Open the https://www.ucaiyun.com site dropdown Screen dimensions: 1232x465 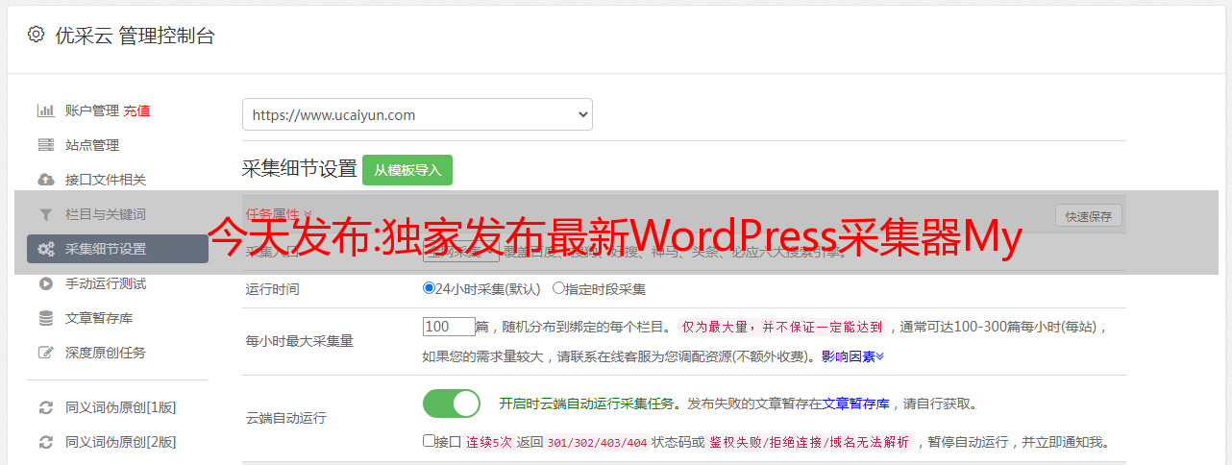coord(417,114)
